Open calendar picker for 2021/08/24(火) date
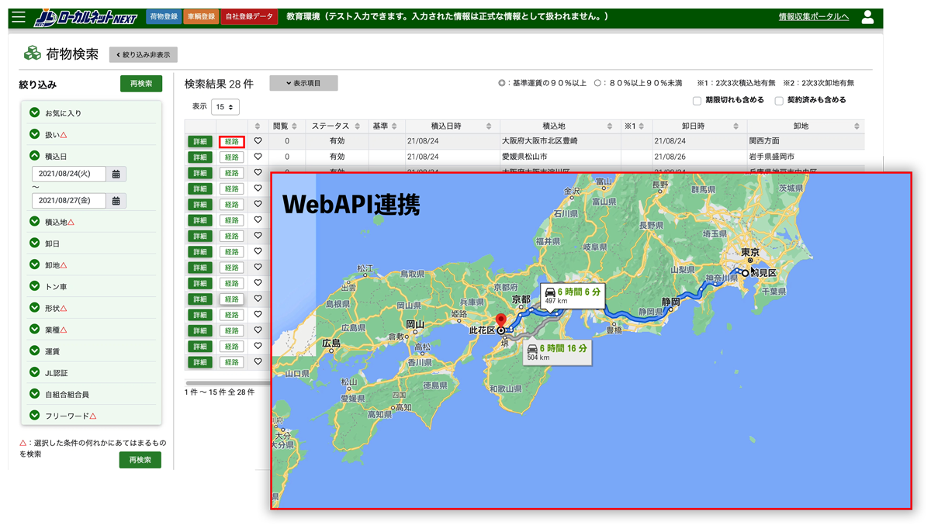This screenshot has width=931, height=532. click(116, 174)
